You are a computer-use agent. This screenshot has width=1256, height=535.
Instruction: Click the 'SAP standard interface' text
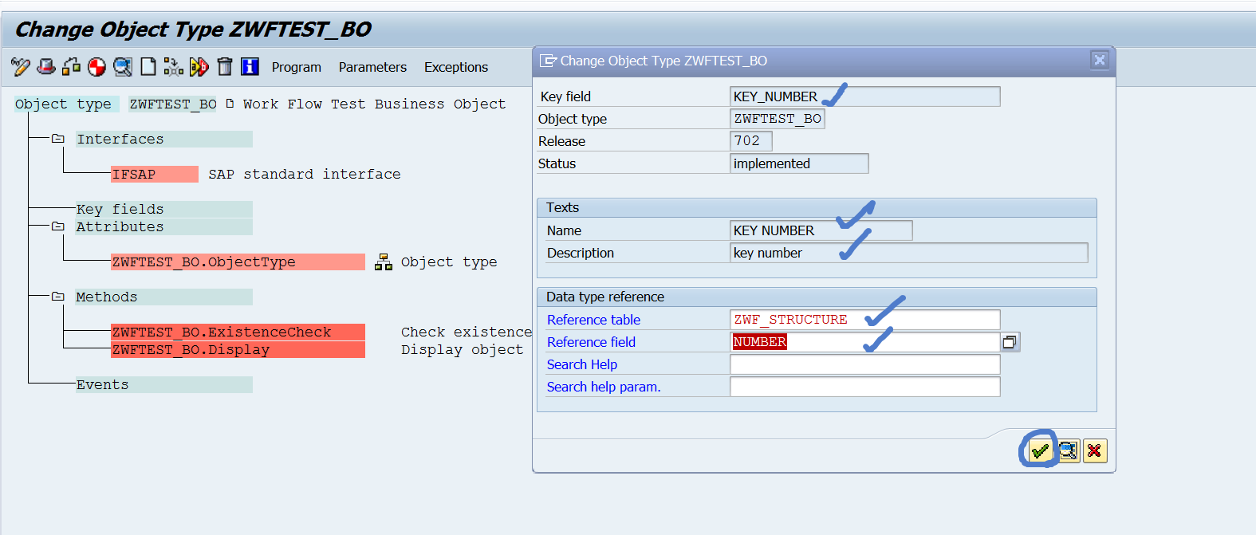305,174
